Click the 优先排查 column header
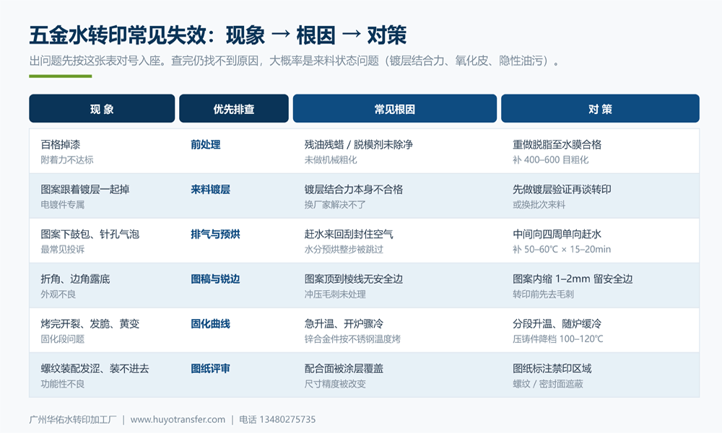 click(234, 108)
